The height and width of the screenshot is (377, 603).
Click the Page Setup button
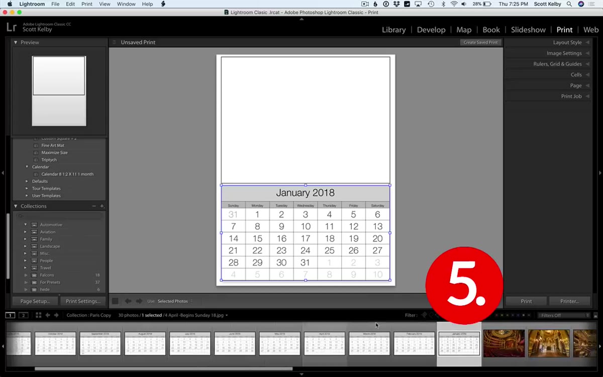tap(35, 301)
